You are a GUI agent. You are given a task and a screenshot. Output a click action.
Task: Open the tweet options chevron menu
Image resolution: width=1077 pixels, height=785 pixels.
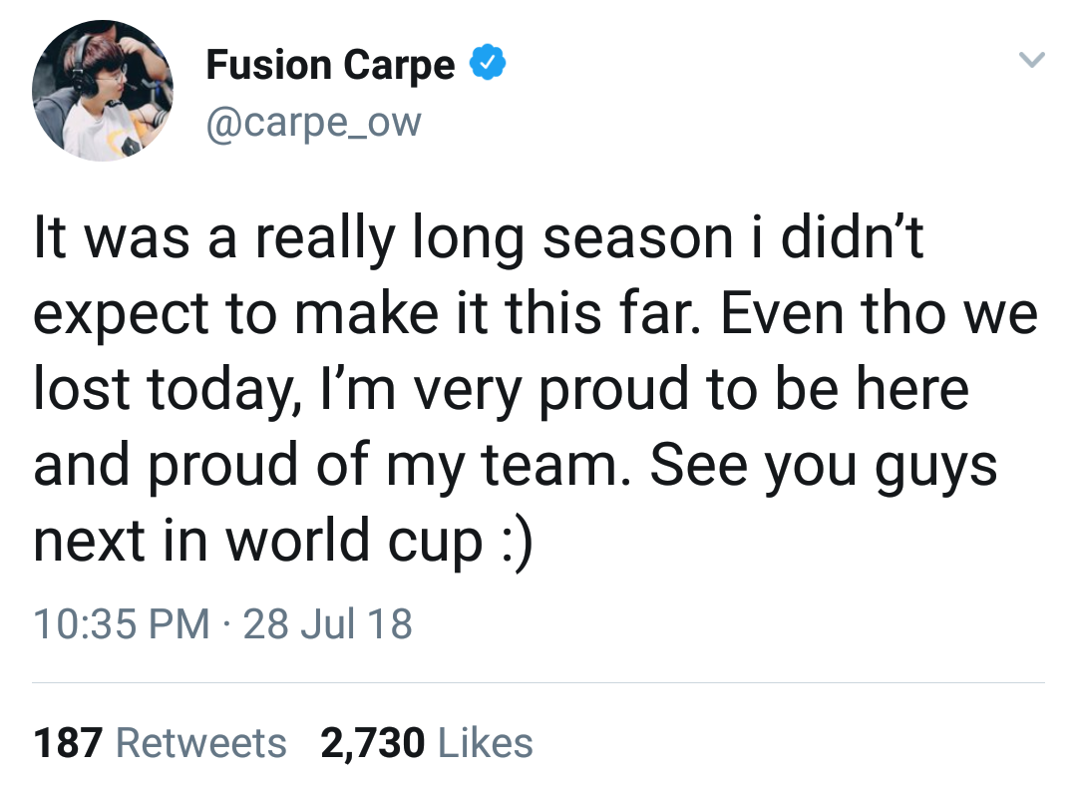[1032, 62]
